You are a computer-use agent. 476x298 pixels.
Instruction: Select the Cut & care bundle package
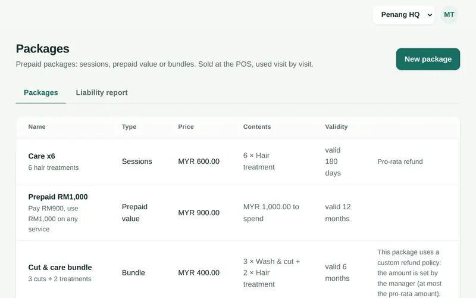point(60,267)
